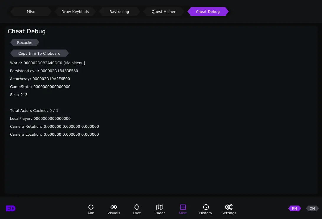Switch language to EN
The image size is (322, 219).
point(294,208)
